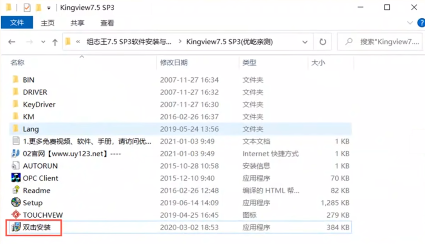Screen dimensions: 425x244
Task: Open the title bar folder system icon
Action: pos(8,7)
